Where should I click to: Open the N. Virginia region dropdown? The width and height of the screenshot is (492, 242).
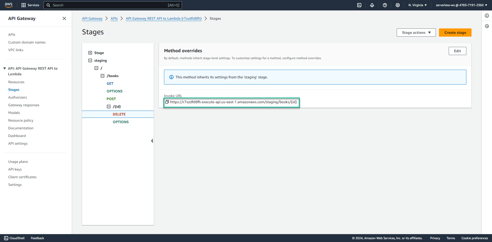click(417, 5)
